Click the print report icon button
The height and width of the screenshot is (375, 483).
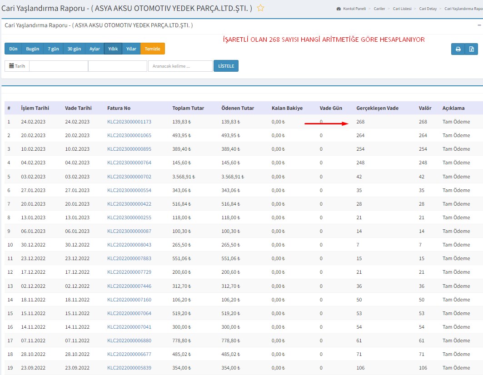click(458, 49)
